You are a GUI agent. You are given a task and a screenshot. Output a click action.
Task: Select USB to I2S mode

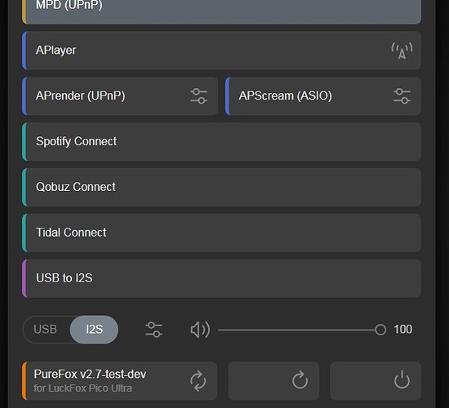221,278
